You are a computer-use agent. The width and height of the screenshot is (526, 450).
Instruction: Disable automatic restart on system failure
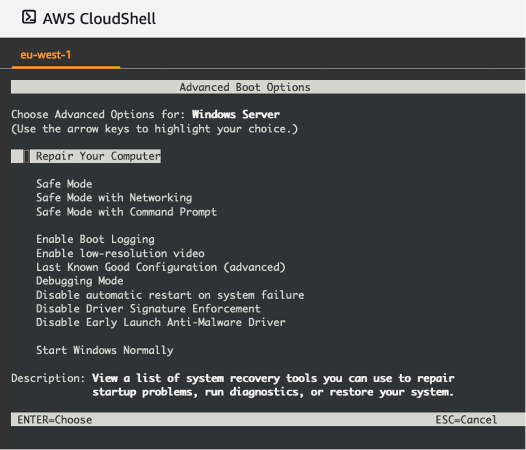pyautogui.click(x=169, y=295)
